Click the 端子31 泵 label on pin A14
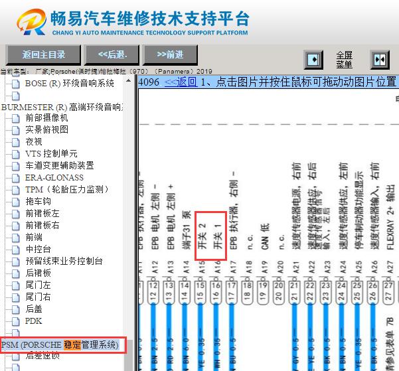Viewport: 399px width, 371px height. pyautogui.click(x=187, y=230)
